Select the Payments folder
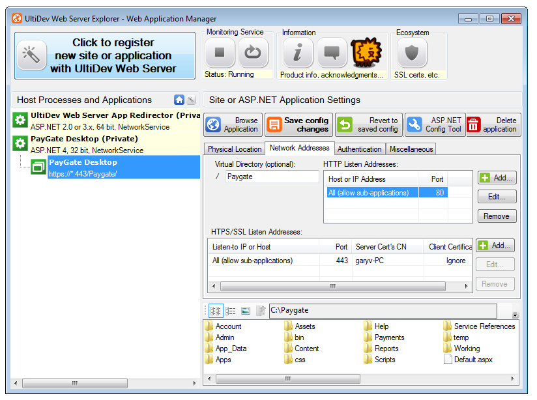Viewport: 537px width, 400px height. pyautogui.click(x=385, y=337)
